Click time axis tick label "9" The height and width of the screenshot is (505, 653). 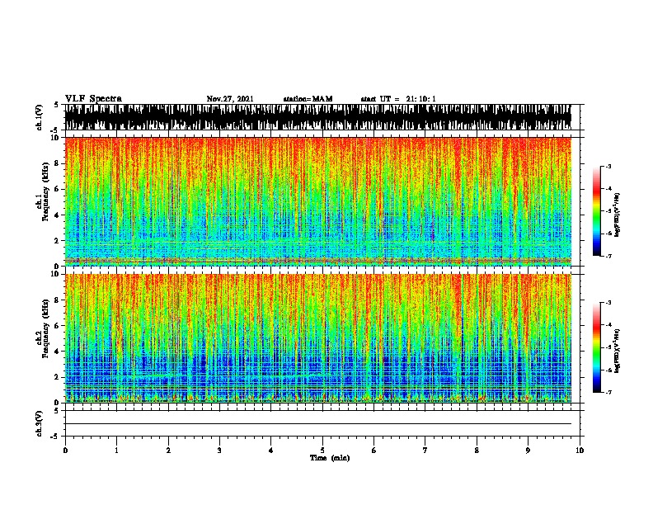coord(528,451)
